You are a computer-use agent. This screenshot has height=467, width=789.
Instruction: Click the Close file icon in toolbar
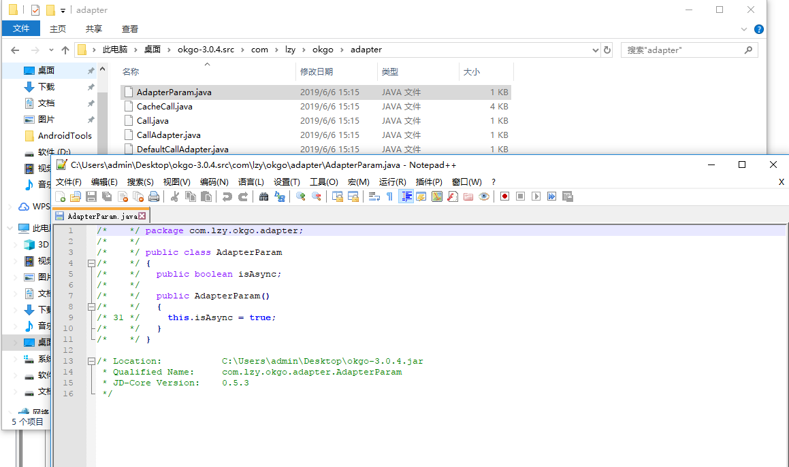[123, 196]
